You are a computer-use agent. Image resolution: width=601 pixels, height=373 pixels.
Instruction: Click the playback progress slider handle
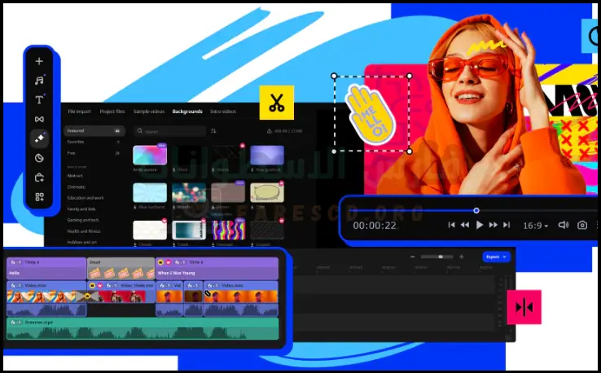pos(476,211)
